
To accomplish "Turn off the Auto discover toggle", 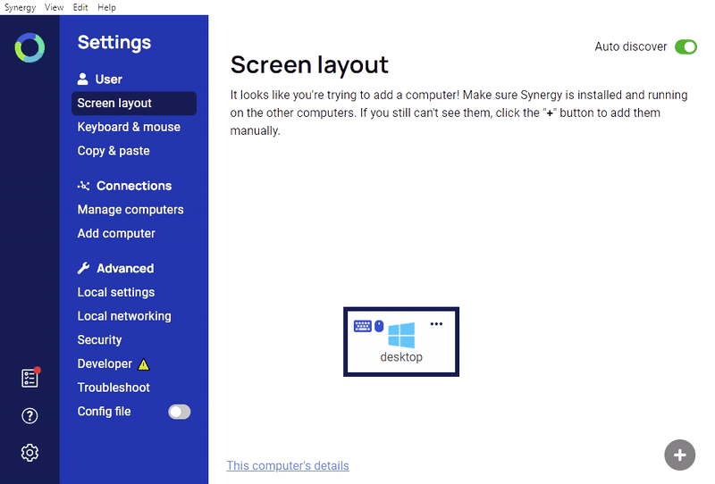I will (686, 46).
